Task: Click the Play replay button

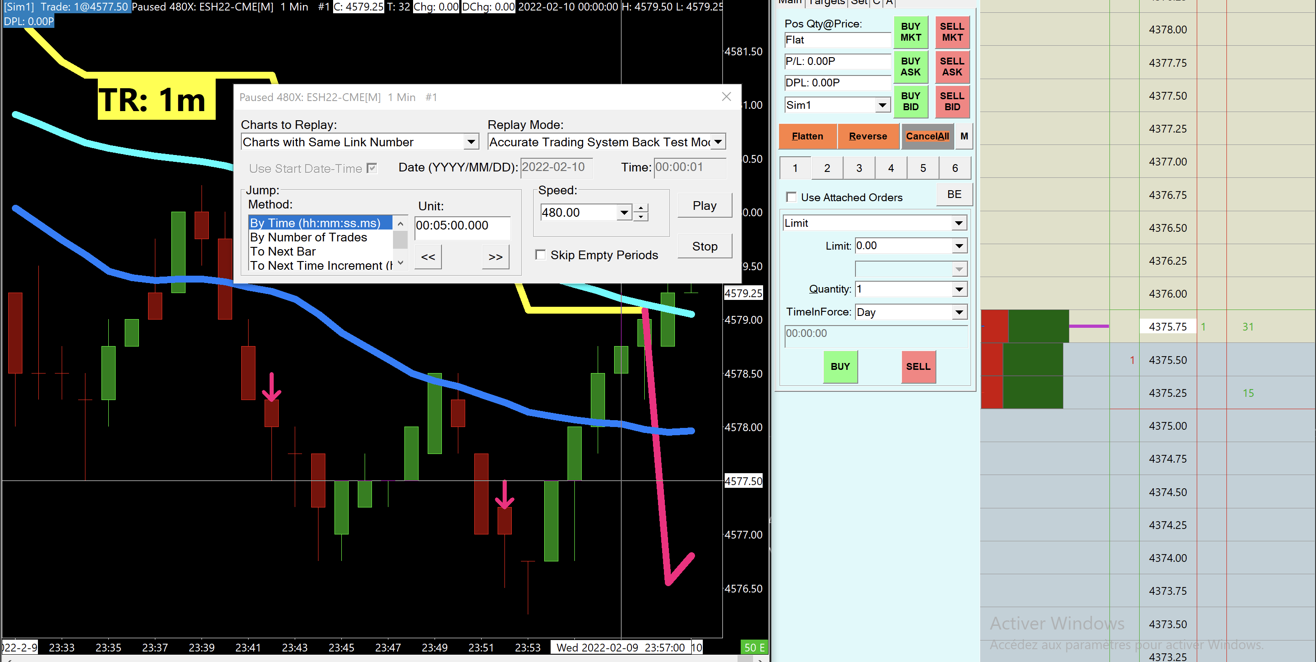Action: [x=704, y=205]
